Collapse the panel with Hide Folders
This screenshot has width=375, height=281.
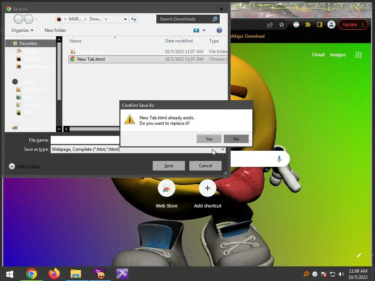[25, 166]
